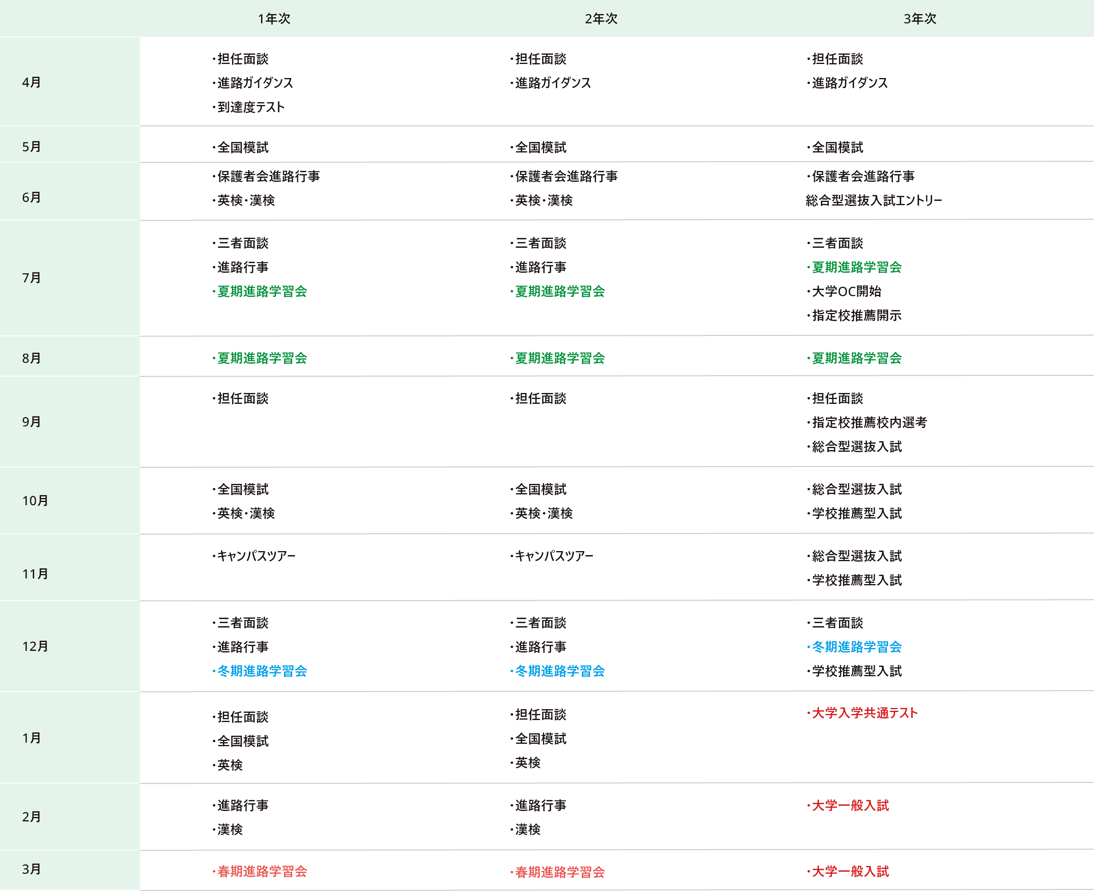Click 学校推薦型入試 in the 10月 row
Image resolution: width=1094 pixels, height=891 pixels.
tap(856, 514)
